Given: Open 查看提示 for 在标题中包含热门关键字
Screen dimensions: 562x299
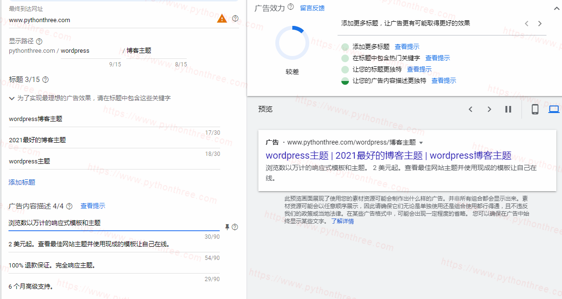Looking at the screenshot, I should [x=437, y=58].
